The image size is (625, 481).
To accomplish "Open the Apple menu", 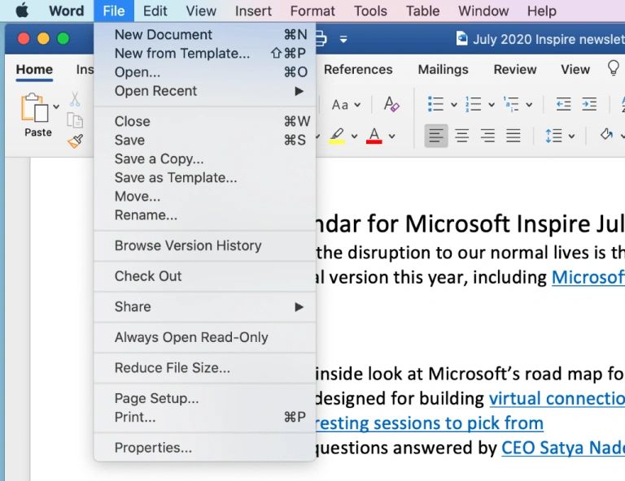I will click(x=22, y=11).
